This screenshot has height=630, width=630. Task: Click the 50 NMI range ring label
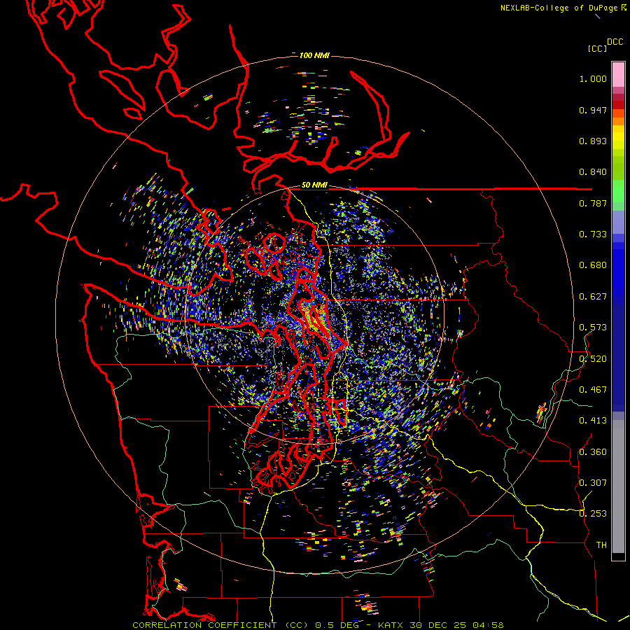(314, 185)
